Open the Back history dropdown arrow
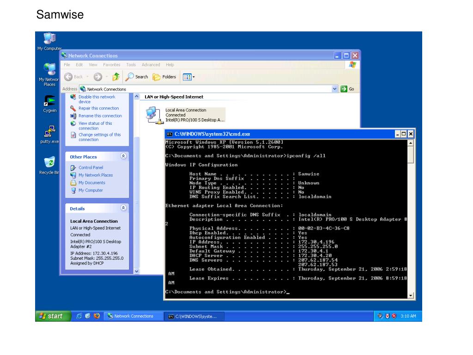Image resolution: width=473 pixels, height=355 pixels. point(87,77)
